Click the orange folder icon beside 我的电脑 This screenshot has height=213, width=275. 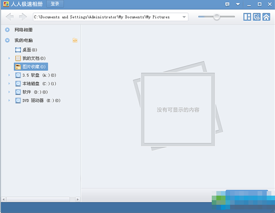click(75, 40)
